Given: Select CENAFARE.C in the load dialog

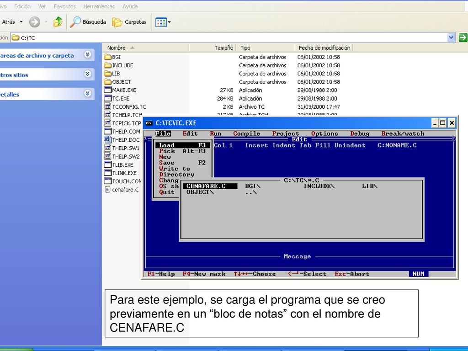Looking at the screenshot, I should [x=210, y=186].
